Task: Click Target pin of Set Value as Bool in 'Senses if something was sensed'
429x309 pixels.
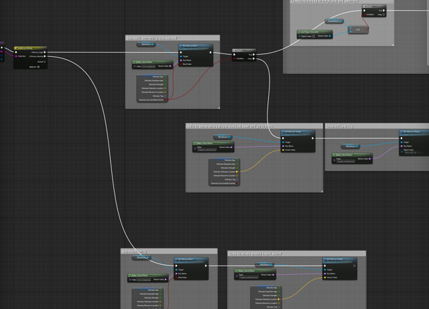Action: coord(181,56)
